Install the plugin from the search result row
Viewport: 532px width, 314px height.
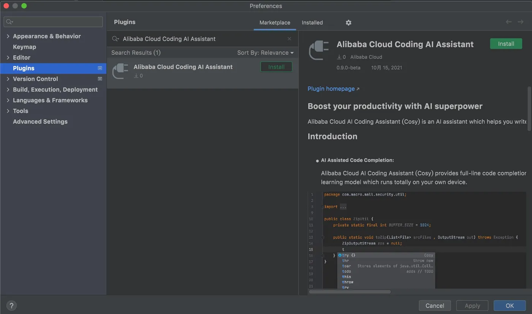pos(276,67)
